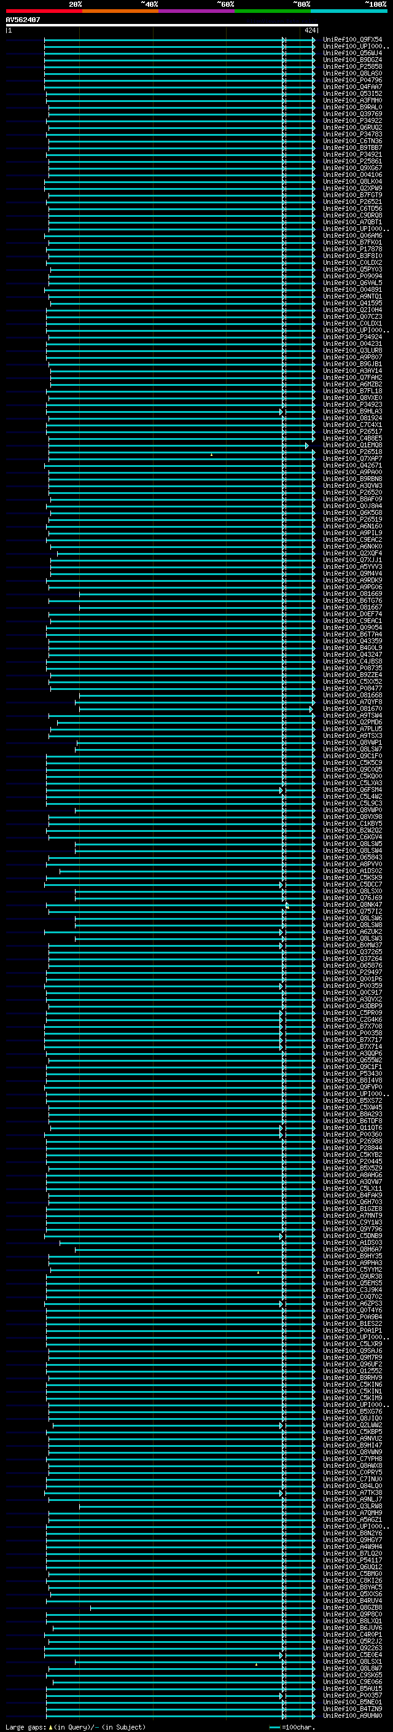Open hit UniRef100_A9PIL9
Screen dimensions: 393x1732
[352, 533]
